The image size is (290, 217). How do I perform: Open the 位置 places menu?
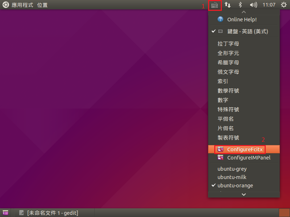click(42, 5)
